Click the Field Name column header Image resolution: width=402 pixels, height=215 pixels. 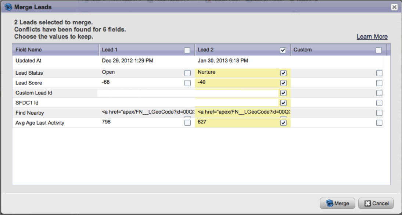29,50
